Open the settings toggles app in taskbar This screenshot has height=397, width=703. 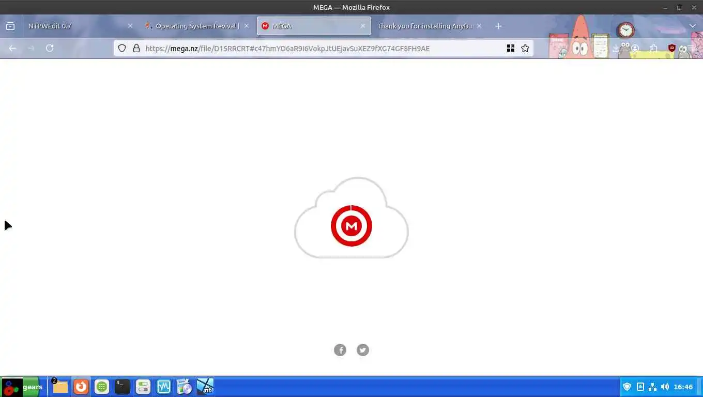pos(143,387)
